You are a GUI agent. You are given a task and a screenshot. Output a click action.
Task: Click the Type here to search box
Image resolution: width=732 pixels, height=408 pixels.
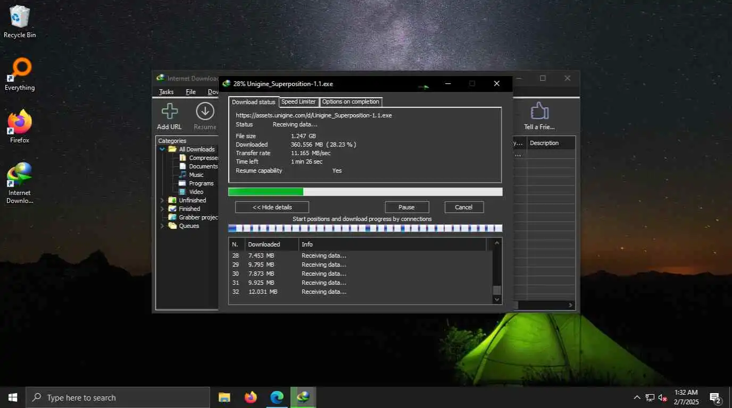click(118, 397)
